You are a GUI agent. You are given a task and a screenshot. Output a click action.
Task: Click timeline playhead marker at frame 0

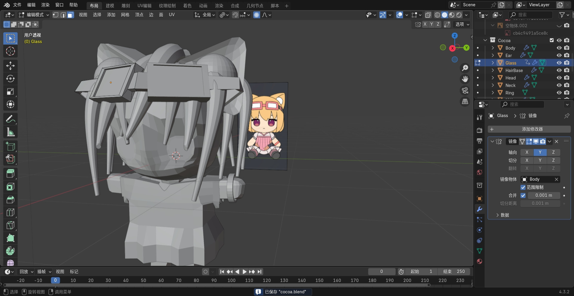(x=55, y=280)
